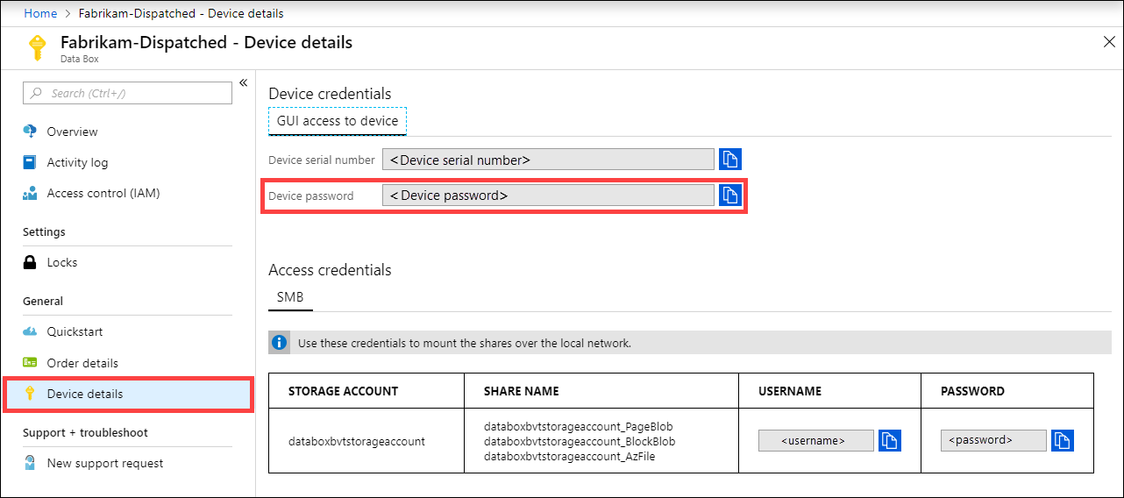Click the Activity log icon
This screenshot has width=1124, height=498.
31,162
